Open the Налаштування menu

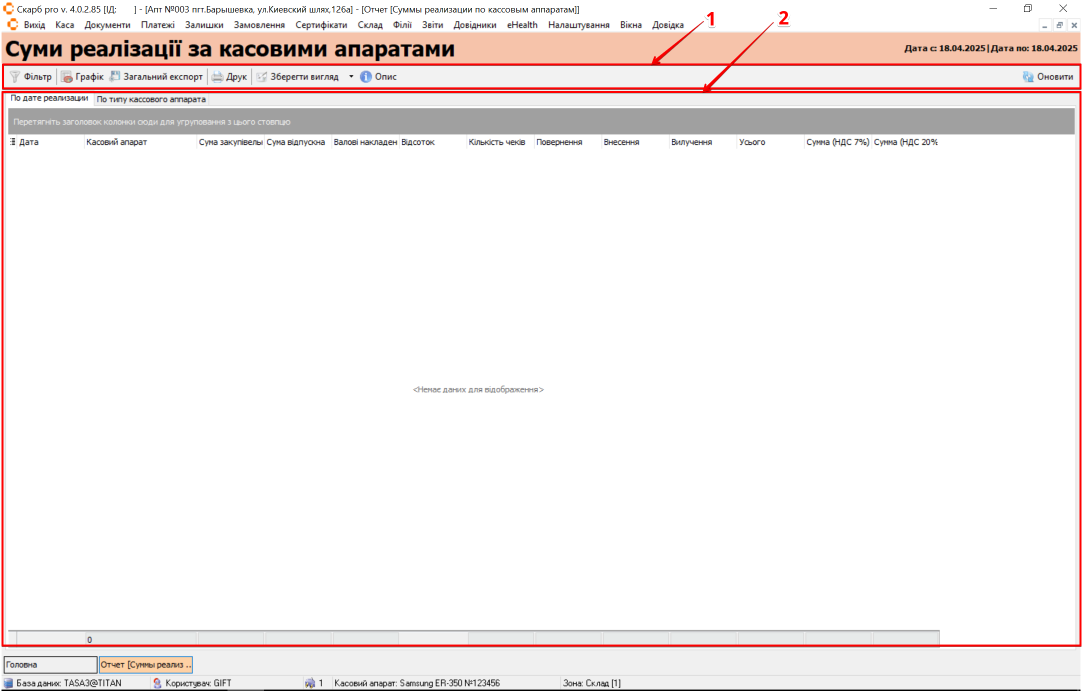(x=578, y=25)
